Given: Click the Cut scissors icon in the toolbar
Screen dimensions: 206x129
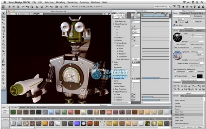Looking at the screenshot, I should click(24, 6).
